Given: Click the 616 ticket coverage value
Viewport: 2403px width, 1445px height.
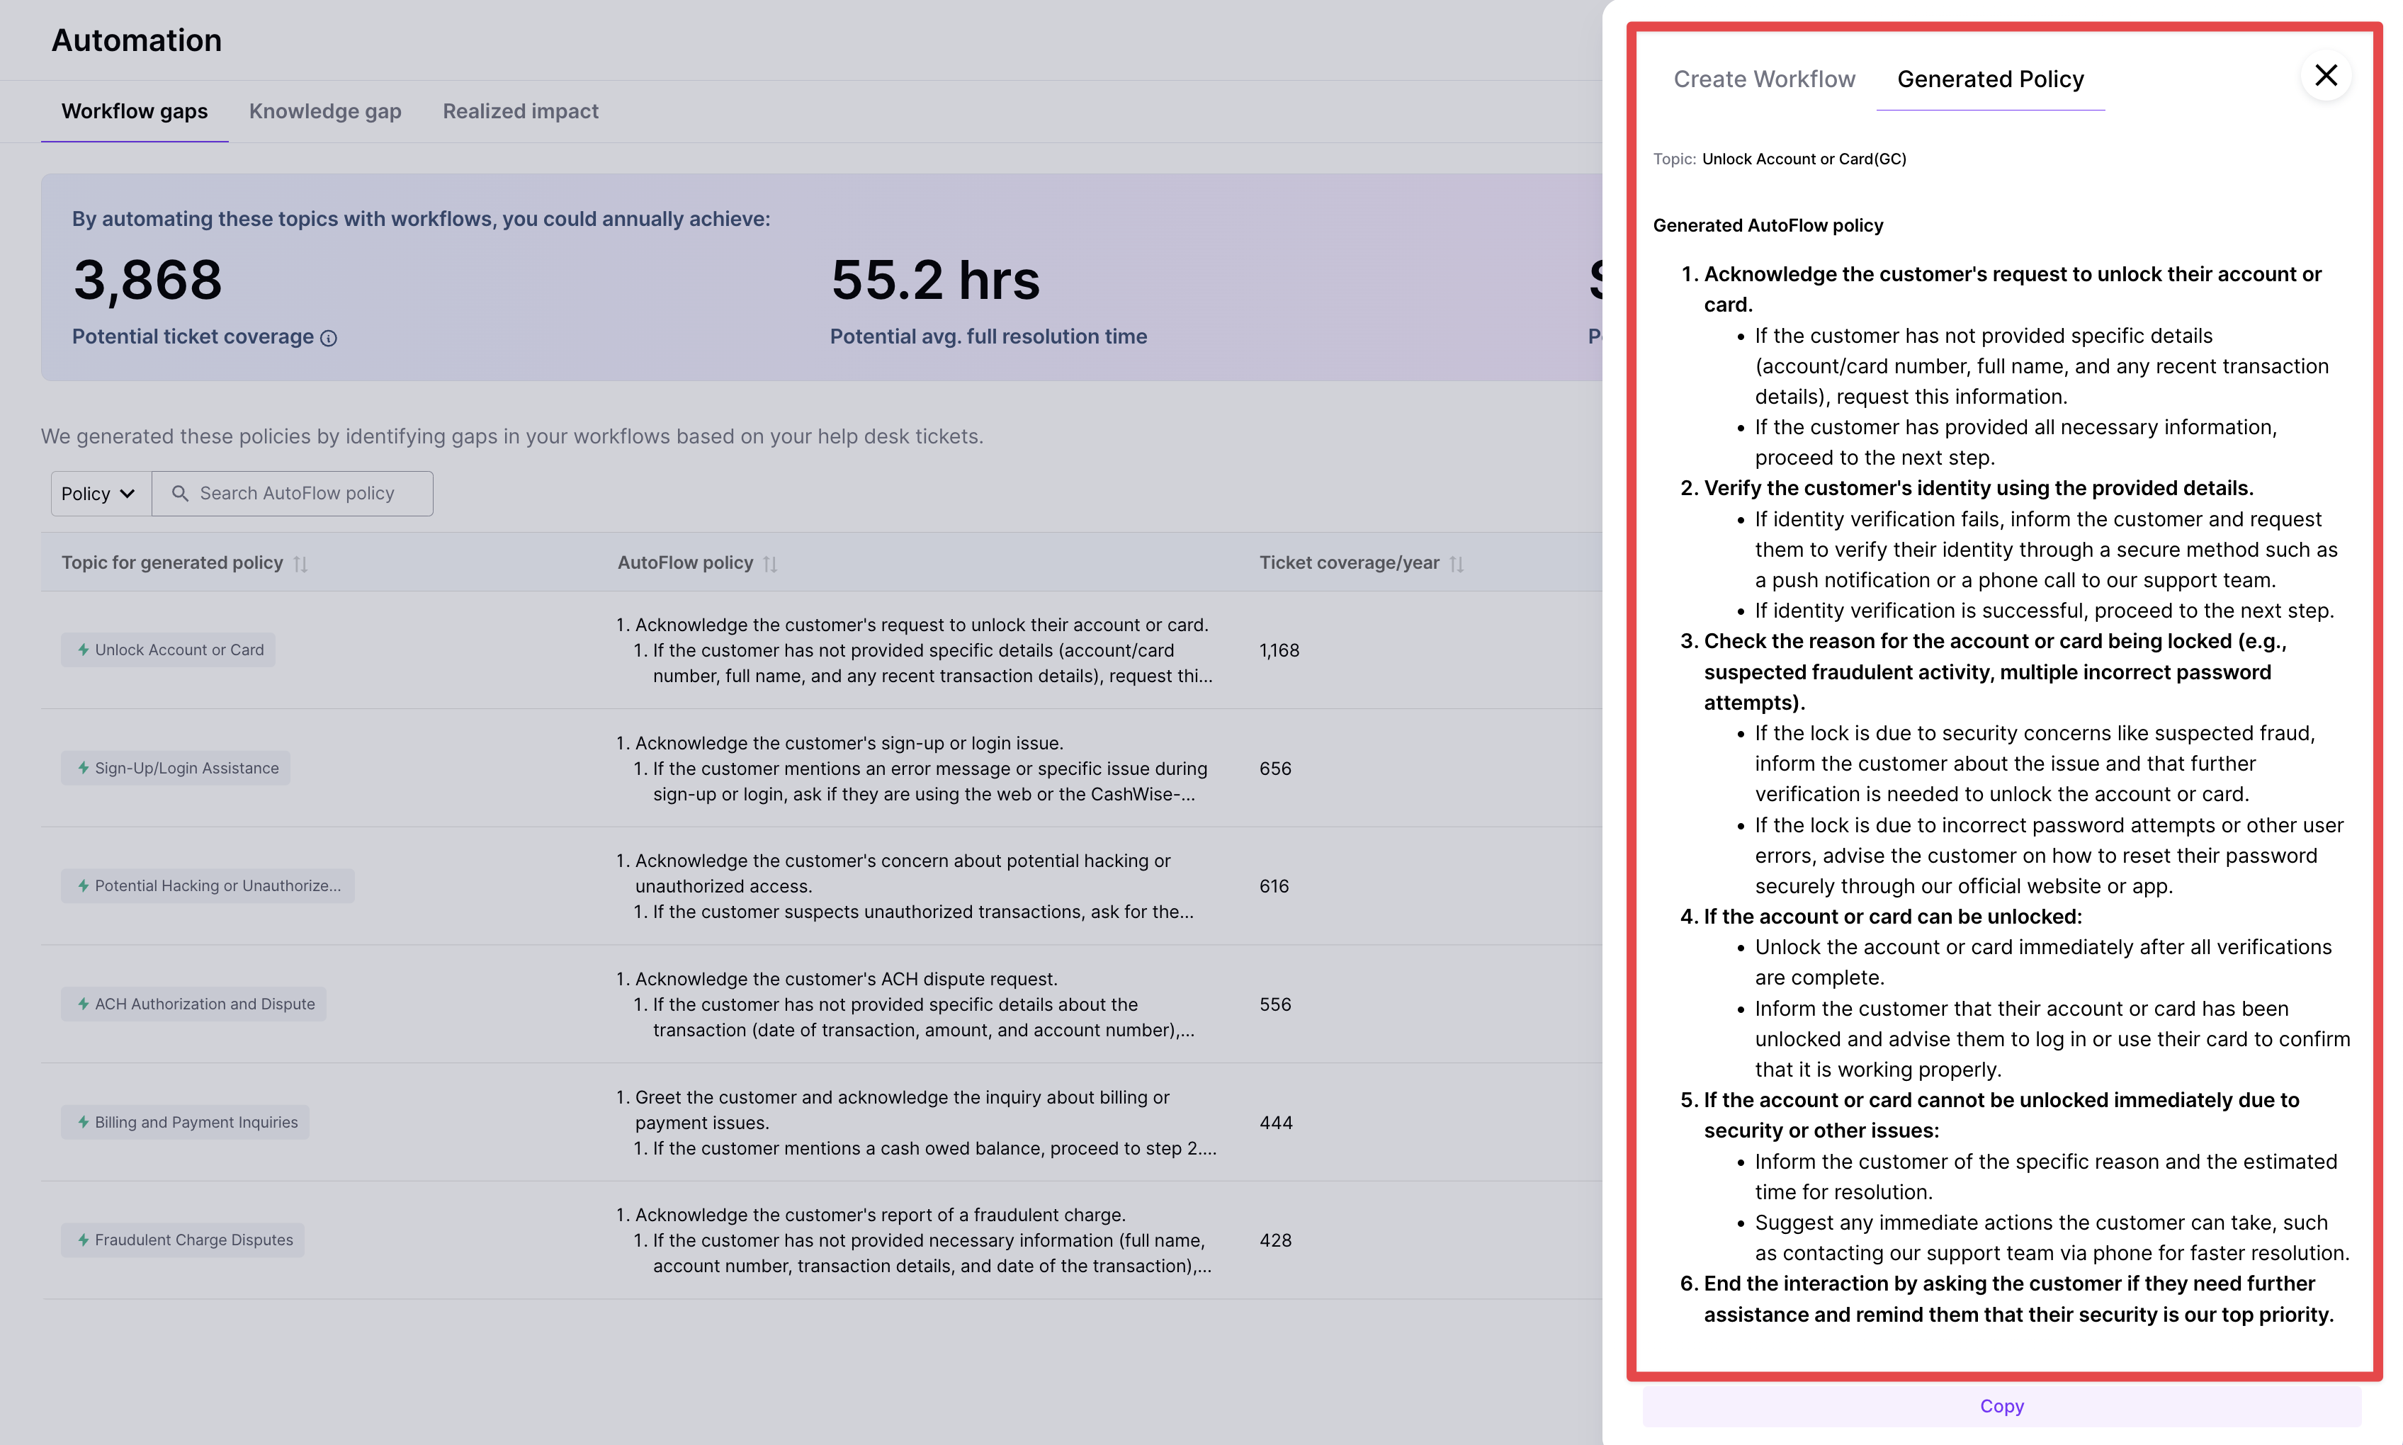Looking at the screenshot, I should pos(1274,886).
